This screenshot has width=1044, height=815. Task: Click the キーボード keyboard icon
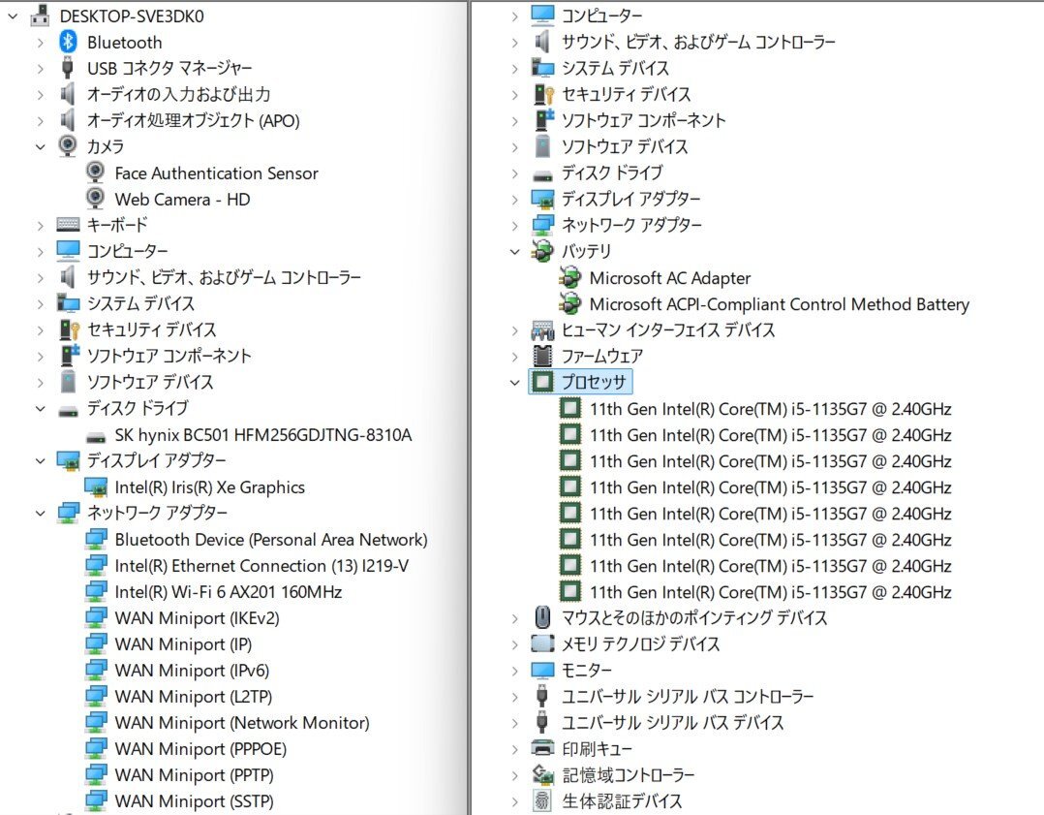pos(68,225)
